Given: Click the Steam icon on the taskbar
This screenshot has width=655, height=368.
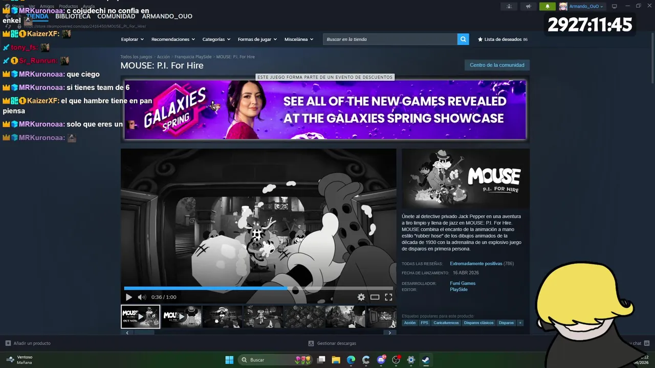Looking at the screenshot, I should click(426, 360).
